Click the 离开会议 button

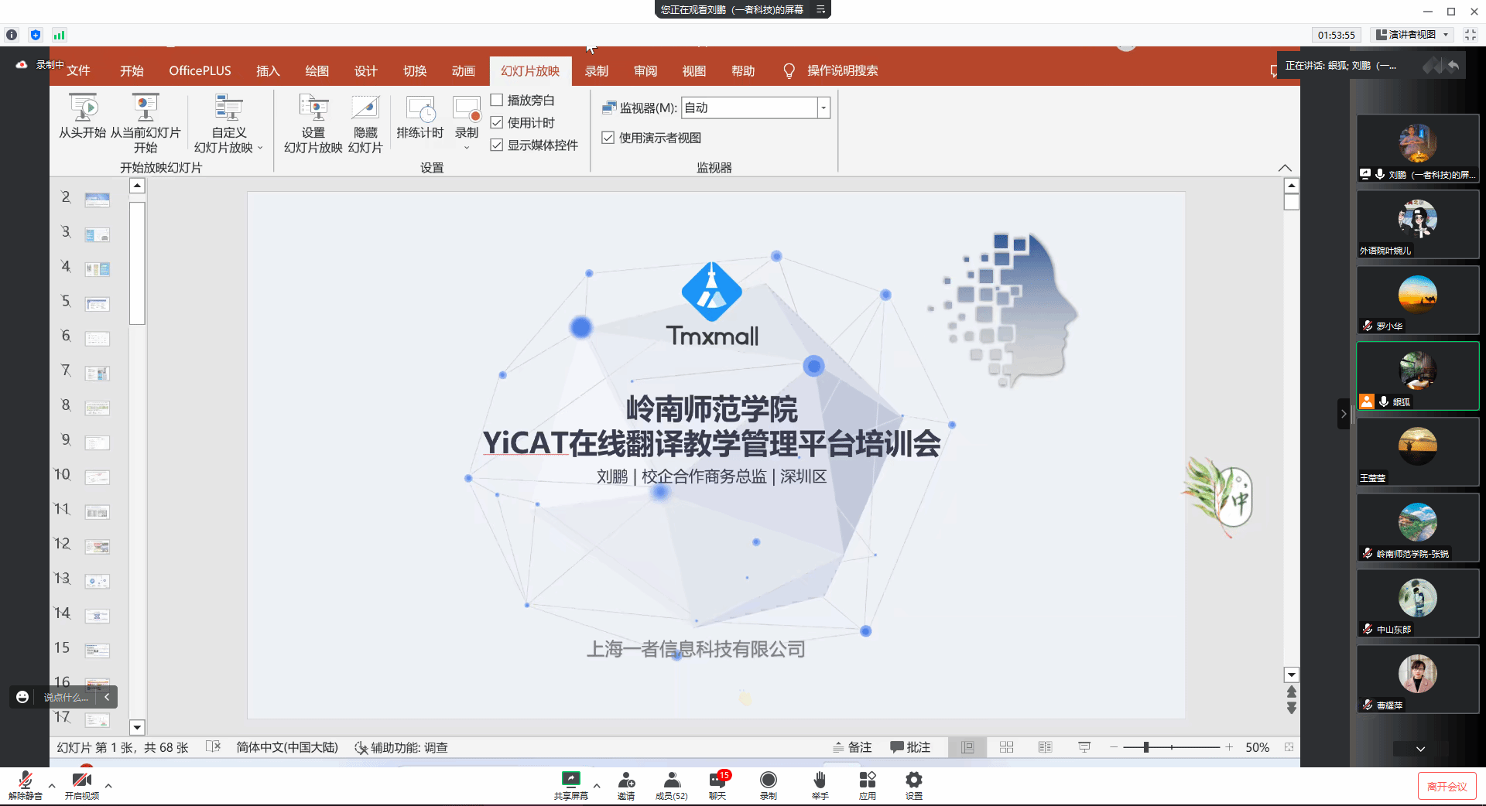point(1447,787)
